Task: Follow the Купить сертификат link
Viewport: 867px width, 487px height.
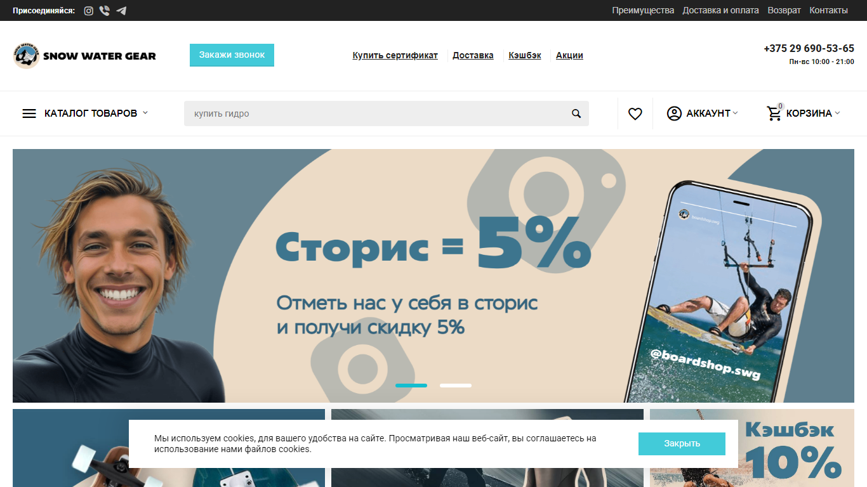Action: pyautogui.click(x=395, y=55)
